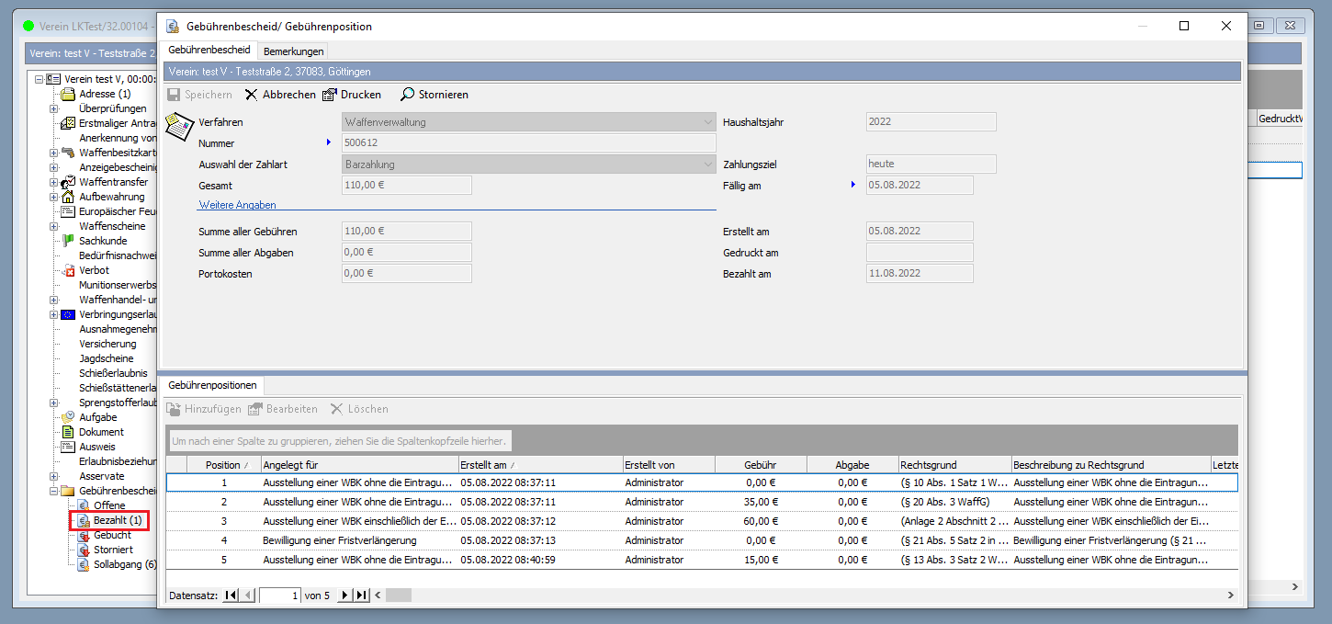Collapse the Verein test V root node
1332x624 pixels.
pos(39,79)
